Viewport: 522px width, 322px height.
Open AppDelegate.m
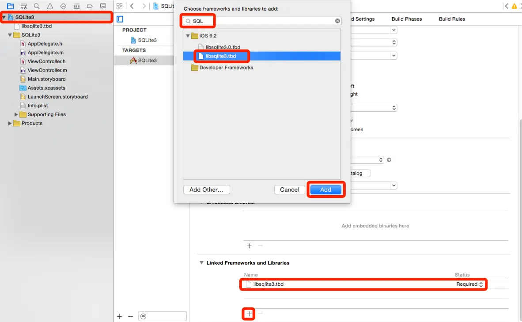click(x=45, y=53)
